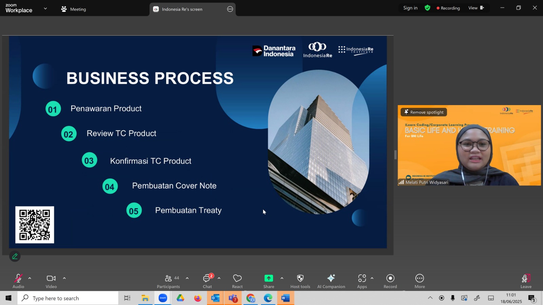This screenshot has height=305, width=543.
Task: Expand audio settings arrow next to Audio
Action: coord(30,278)
